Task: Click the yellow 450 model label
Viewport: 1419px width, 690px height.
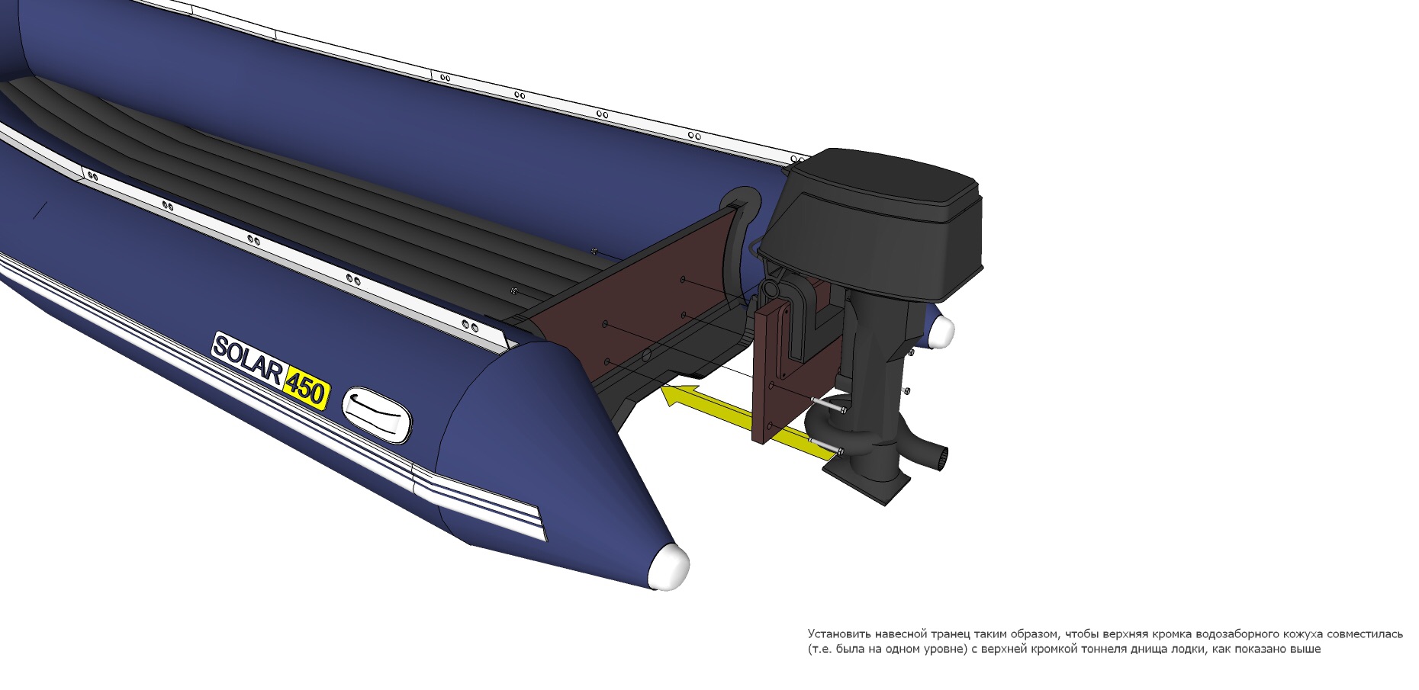Action: [306, 389]
